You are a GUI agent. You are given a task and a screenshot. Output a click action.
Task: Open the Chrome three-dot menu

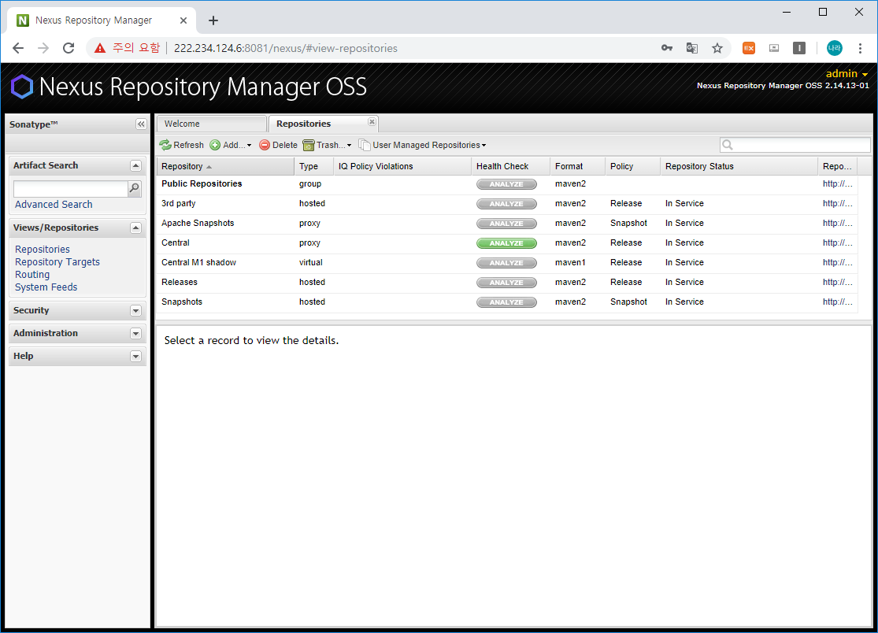(x=860, y=48)
